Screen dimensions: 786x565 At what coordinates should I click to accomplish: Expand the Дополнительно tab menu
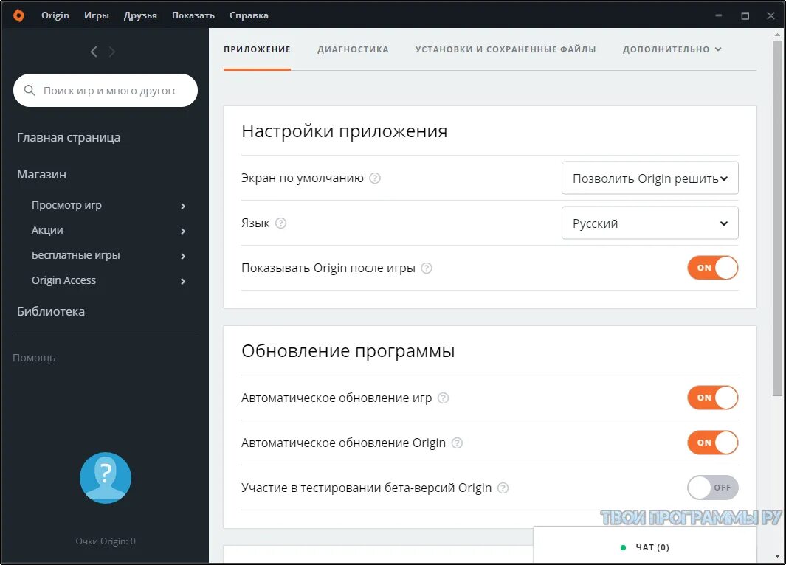[672, 49]
